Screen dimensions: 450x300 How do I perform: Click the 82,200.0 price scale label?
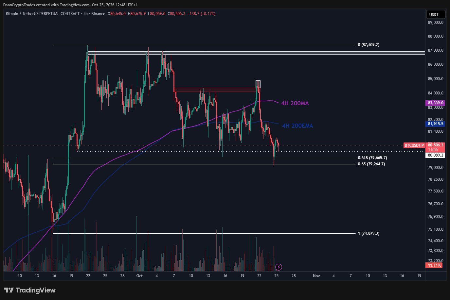tap(436, 120)
